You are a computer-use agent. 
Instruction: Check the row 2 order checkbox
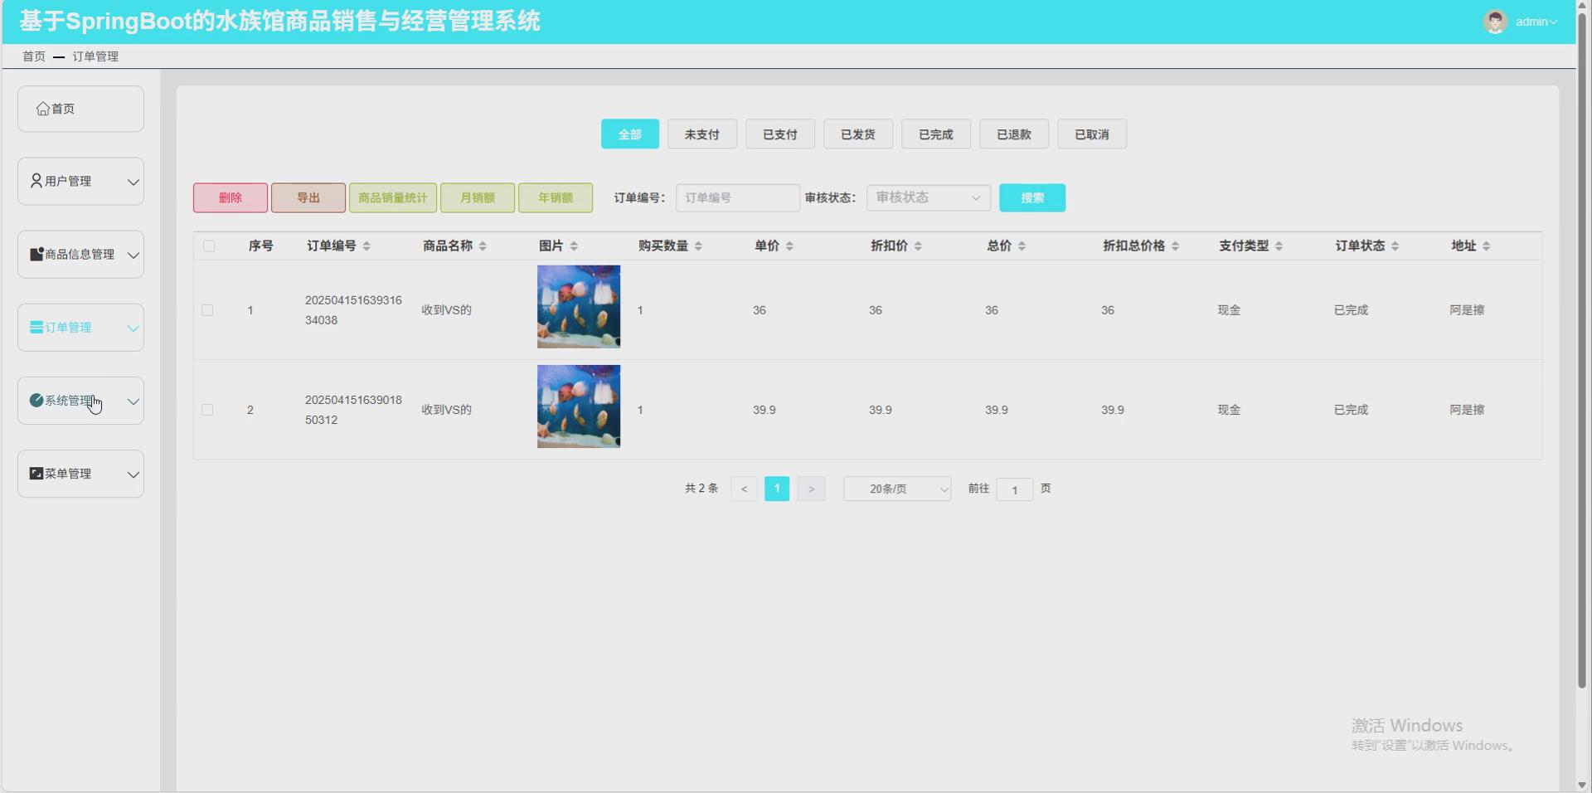(x=207, y=410)
